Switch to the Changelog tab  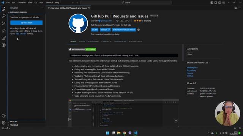(106, 42)
